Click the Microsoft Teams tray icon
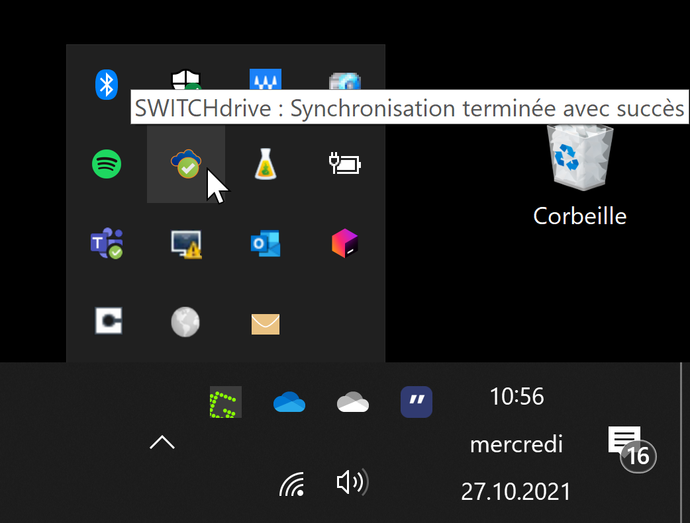690x523 pixels. [106, 243]
